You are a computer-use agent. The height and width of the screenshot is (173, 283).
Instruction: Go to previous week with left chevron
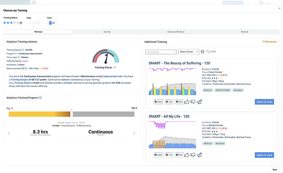pos(9,133)
